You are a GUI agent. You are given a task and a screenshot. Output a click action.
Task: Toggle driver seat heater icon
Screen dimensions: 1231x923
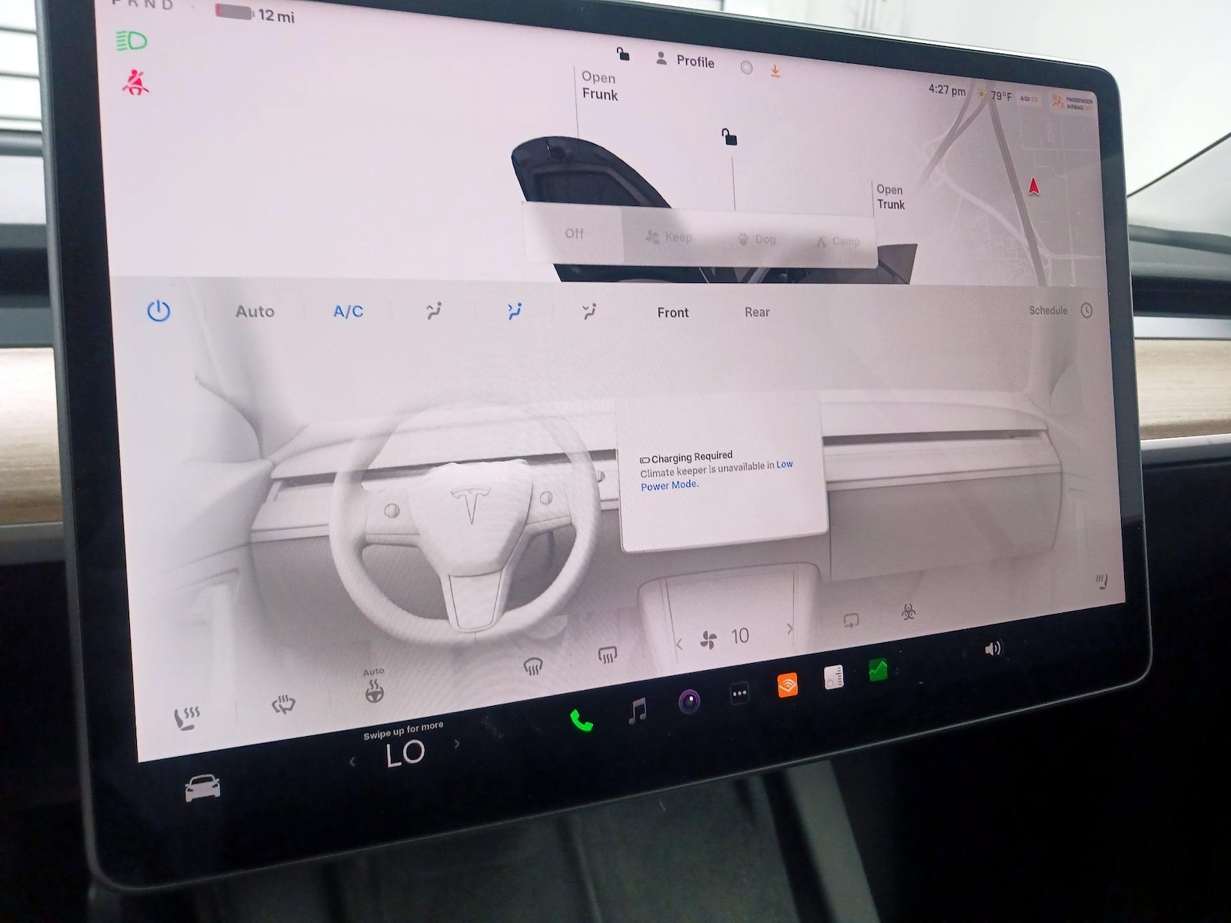point(186,718)
